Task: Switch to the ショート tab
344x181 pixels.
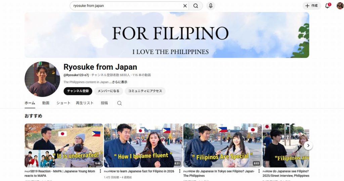Action: (63, 103)
